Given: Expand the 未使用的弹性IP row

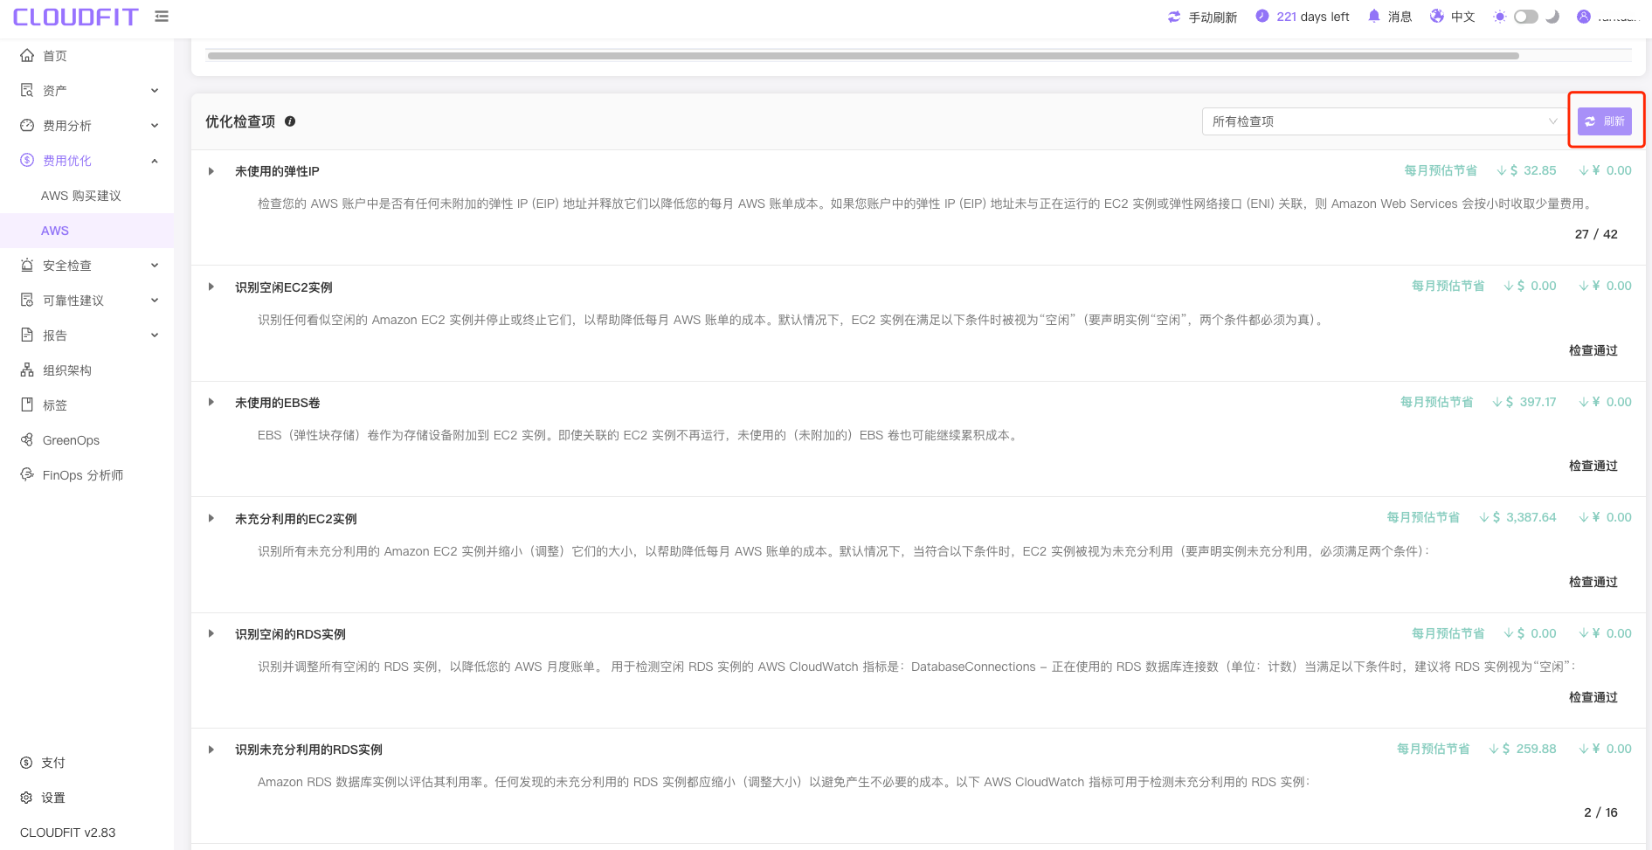Looking at the screenshot, I should tap(211, 171).
